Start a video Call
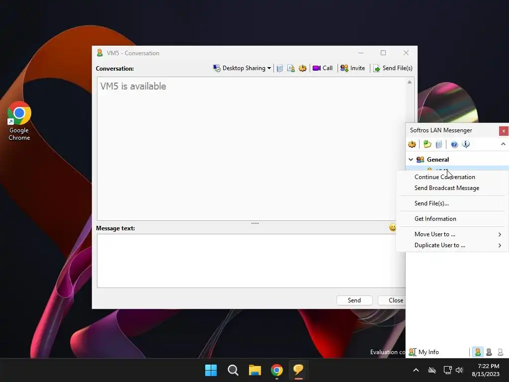 [323, 68]
